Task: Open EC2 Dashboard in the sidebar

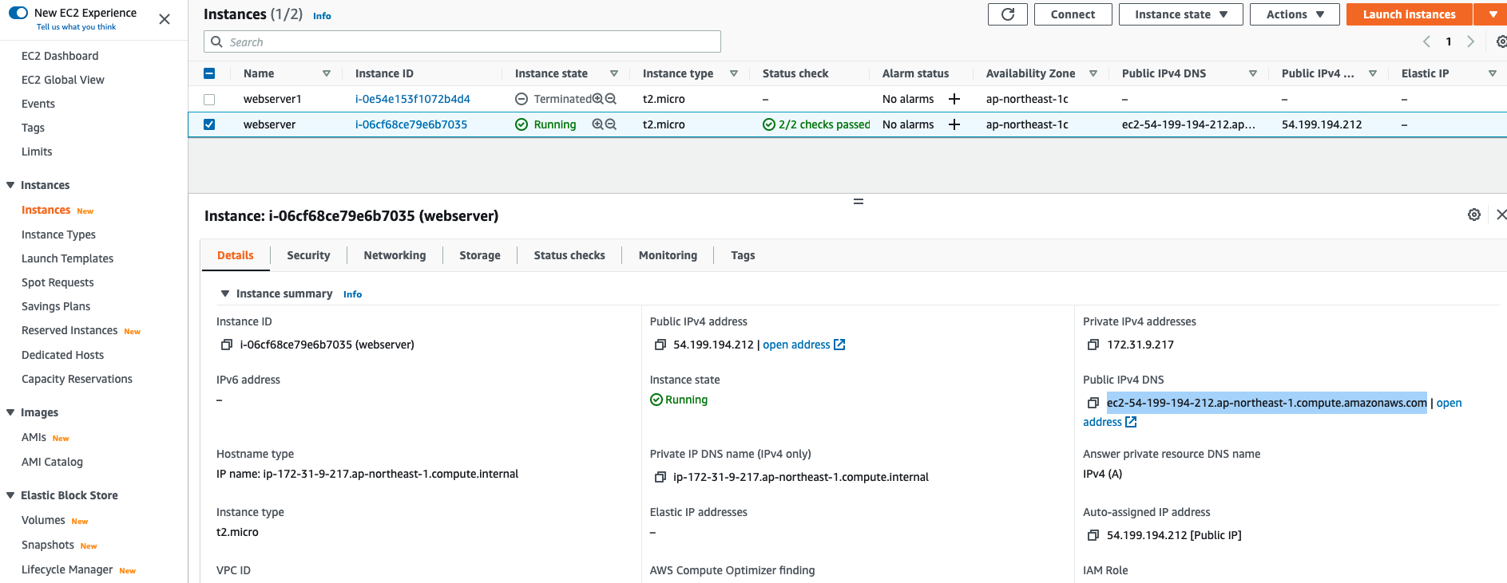Action: [x=60, y=56]
